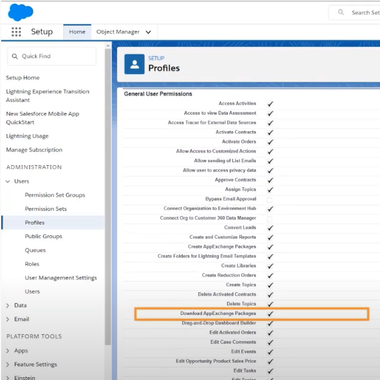The height and width of the screenshot is (380, 380).
Task: Expand the Data section chevron
Action: point(7,305)
